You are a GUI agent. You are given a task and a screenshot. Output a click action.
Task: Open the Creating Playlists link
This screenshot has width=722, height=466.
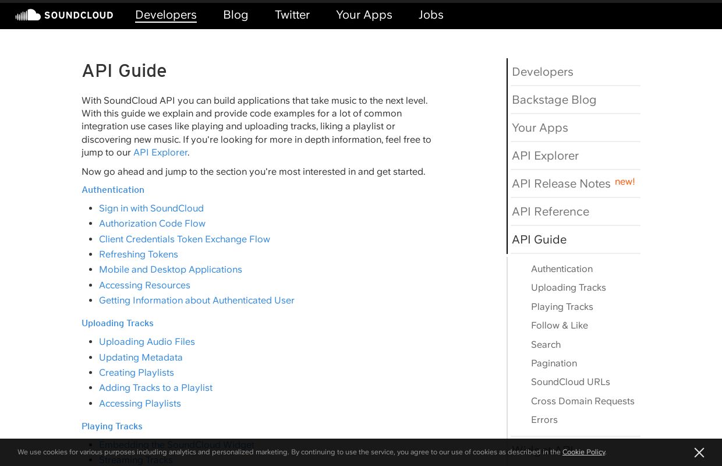[136, 373]
